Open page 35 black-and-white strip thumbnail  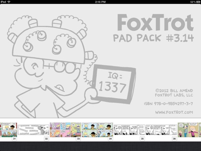(129, 130)
